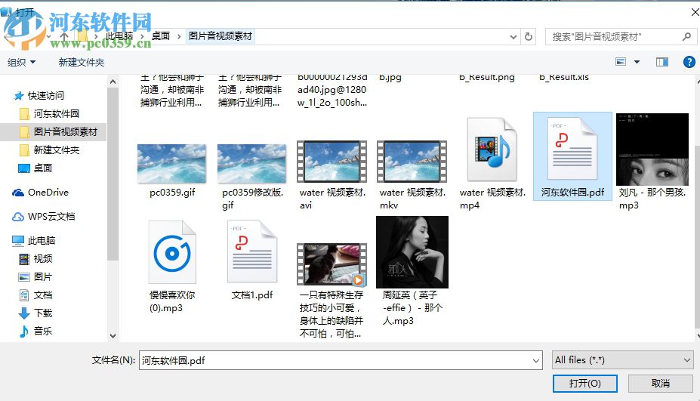Viewport: 700px width, 401px height.
Task: Select b.jpg file name
Action: tap(390, 77)
